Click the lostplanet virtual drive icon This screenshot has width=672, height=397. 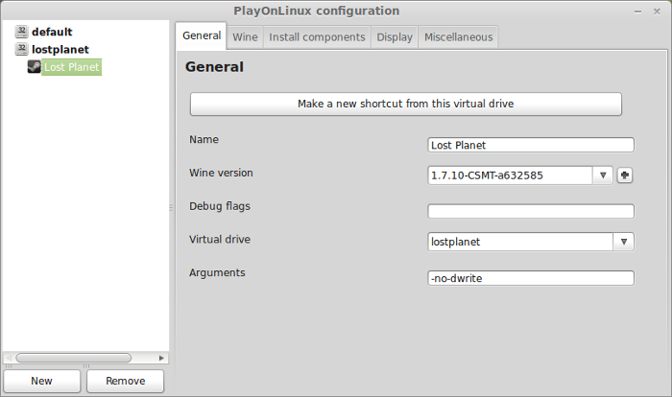pyautogui.click(x=21, y=49)
